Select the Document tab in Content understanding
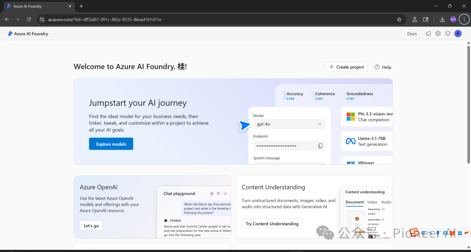 click(355, 202)
